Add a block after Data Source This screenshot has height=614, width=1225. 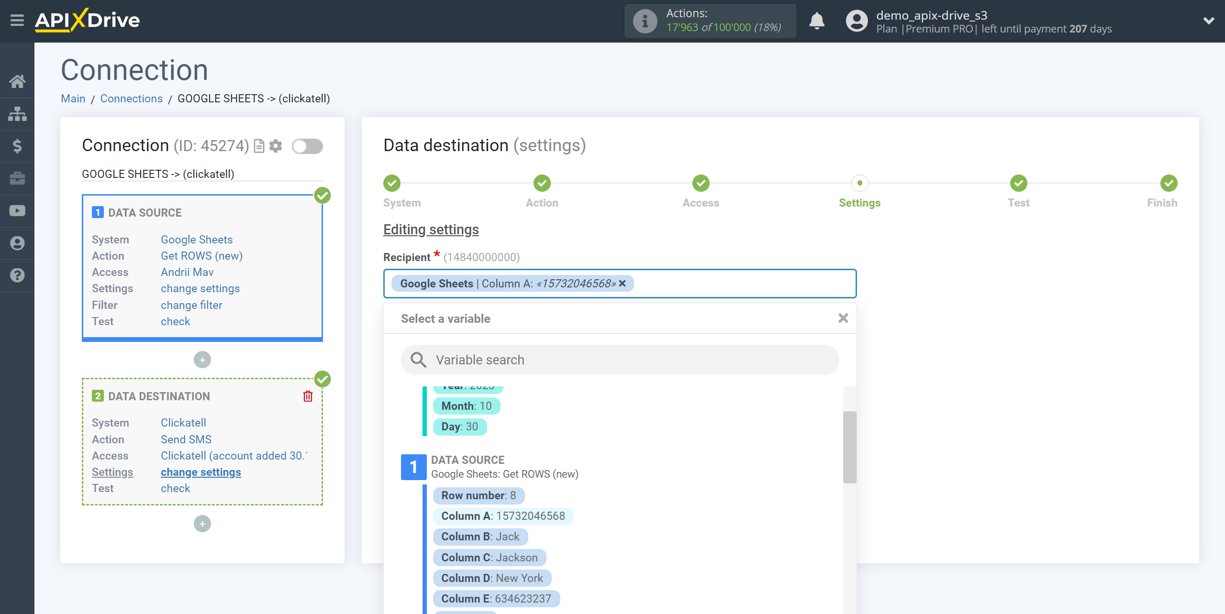click(202, 360)
